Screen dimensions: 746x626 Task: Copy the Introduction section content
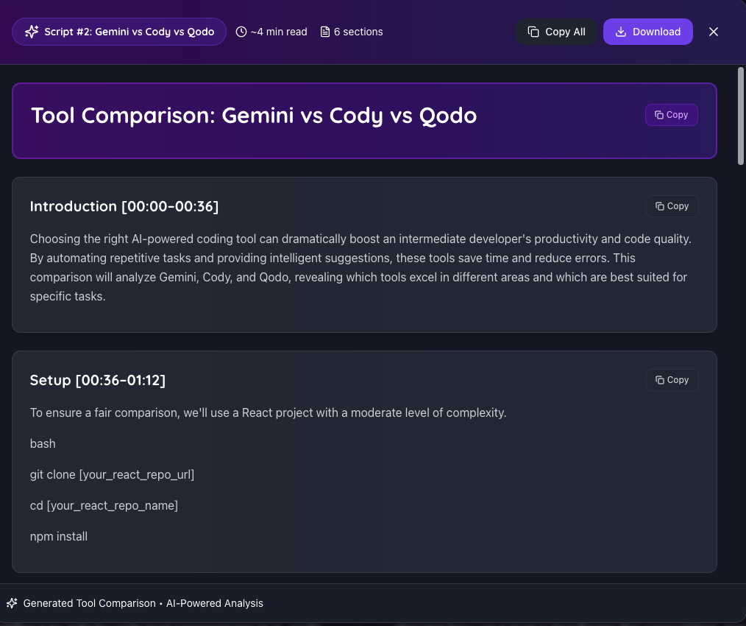click(672, 206)
